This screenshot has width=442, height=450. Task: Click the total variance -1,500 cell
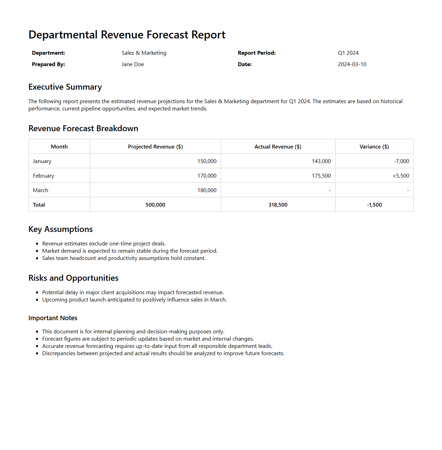click(x=374, y=205)
